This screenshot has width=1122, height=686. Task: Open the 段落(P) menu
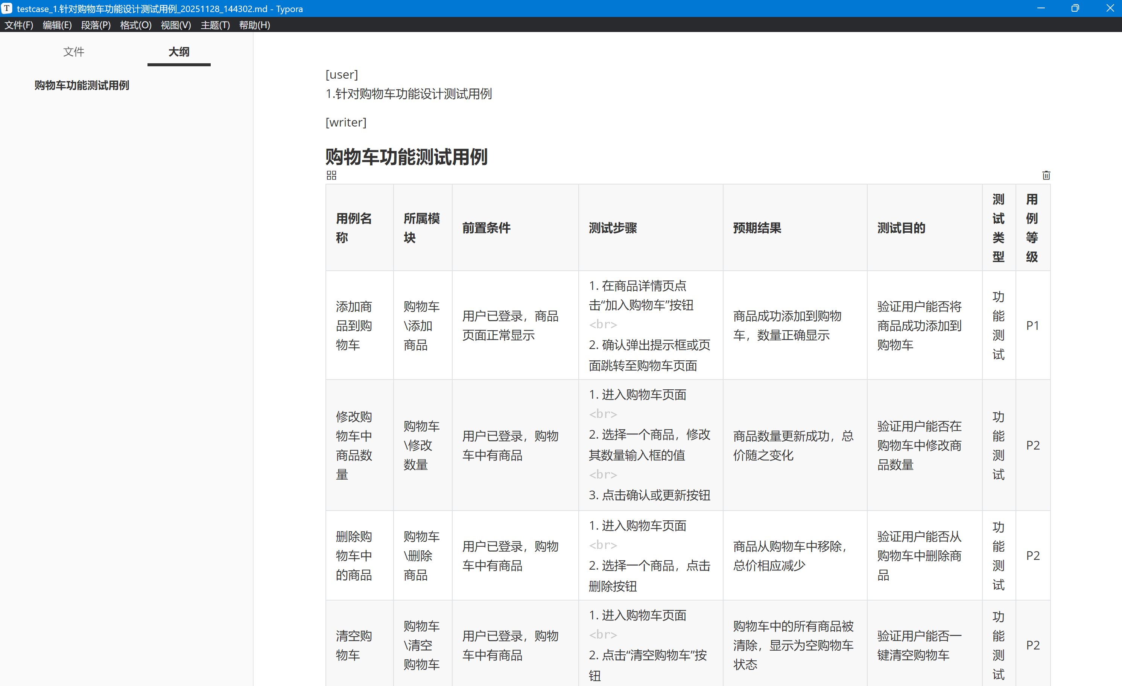point(96,25)
